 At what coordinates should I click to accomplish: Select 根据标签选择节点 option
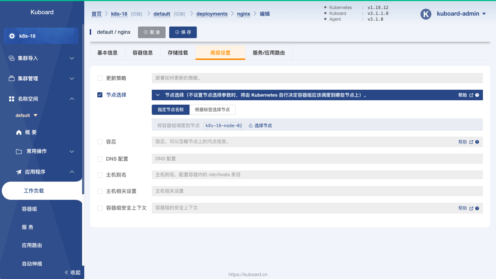pyautogui.click(x=212, y=110)
